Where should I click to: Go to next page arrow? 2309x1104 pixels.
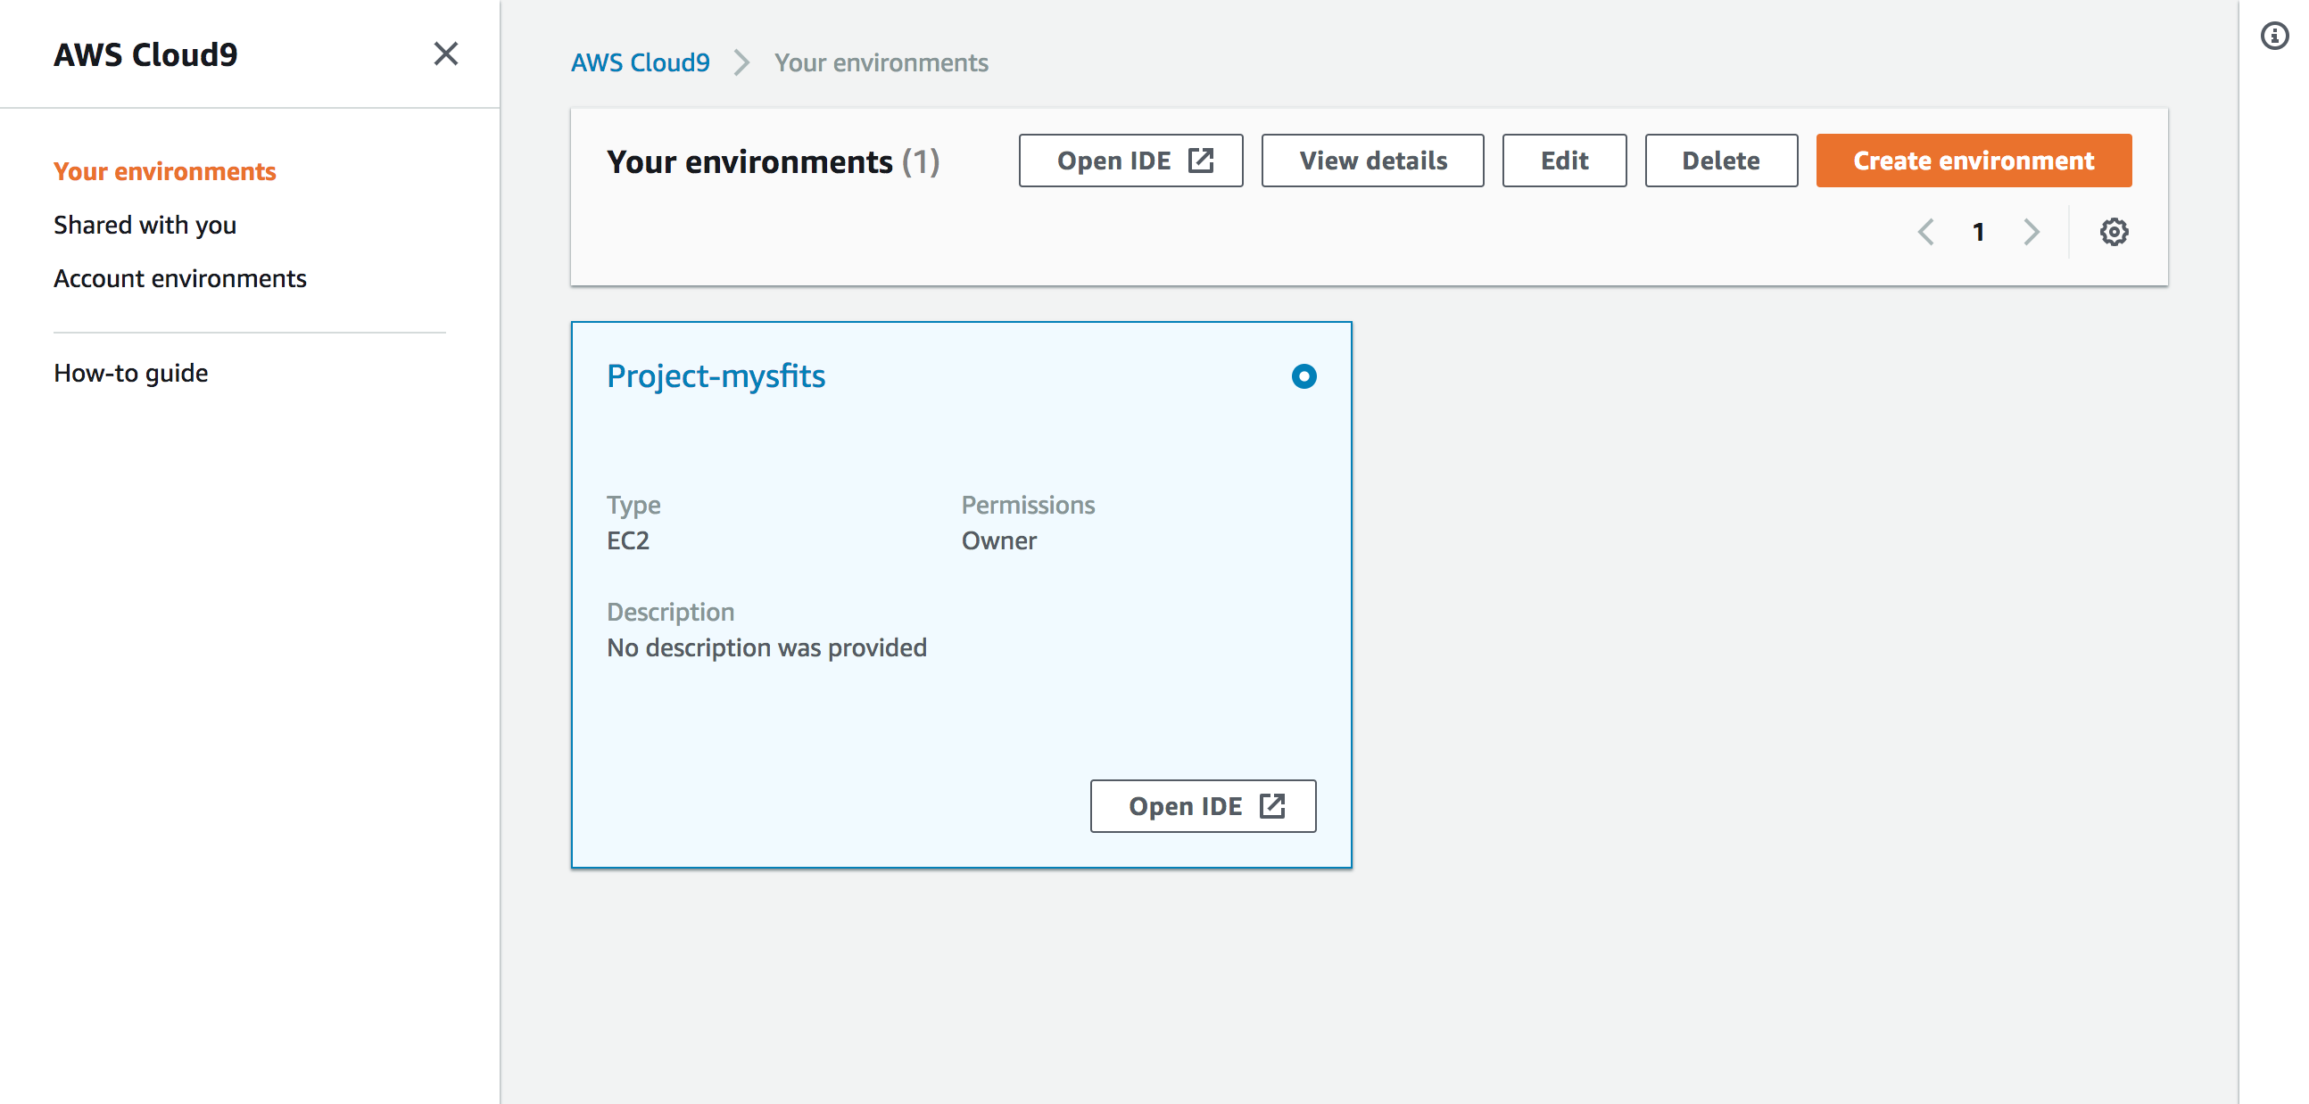click(2032, 232)
